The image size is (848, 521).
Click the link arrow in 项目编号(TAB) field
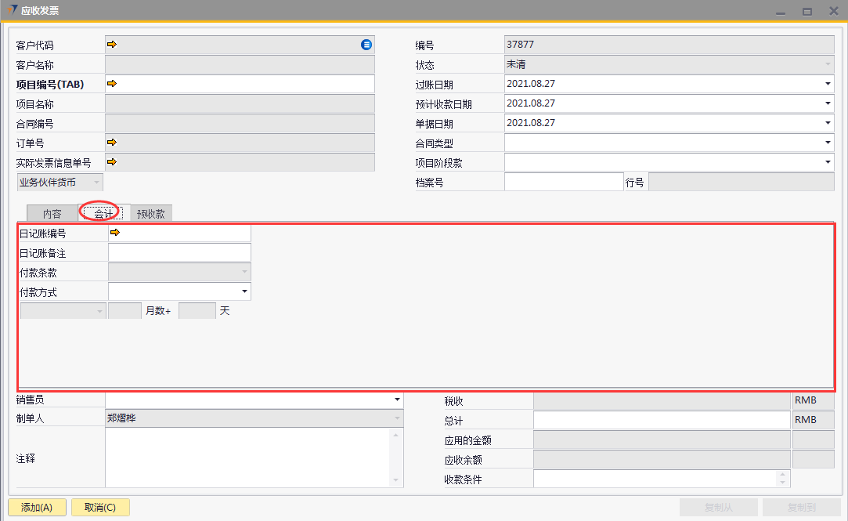[111, 83]
